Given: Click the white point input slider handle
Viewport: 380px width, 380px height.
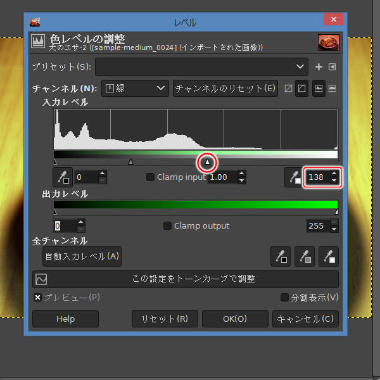Looking at the screenshot, I should 207,161.
